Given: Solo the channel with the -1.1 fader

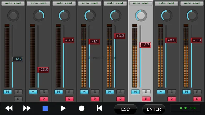Looking at the screenshot, I should point(95,92).
